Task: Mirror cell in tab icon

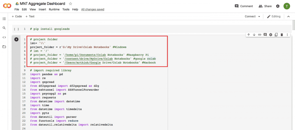Action: coord(276,35)
